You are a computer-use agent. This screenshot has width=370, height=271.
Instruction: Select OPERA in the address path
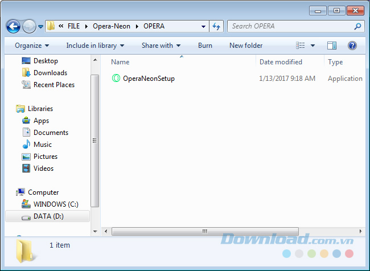[x=154, y=26]
